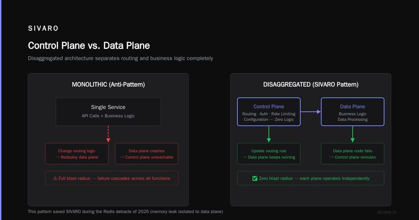The image size is (419, 220).
Task: Click the green checkmark icon
Action: pyautogui.click(x=255, y=178)
